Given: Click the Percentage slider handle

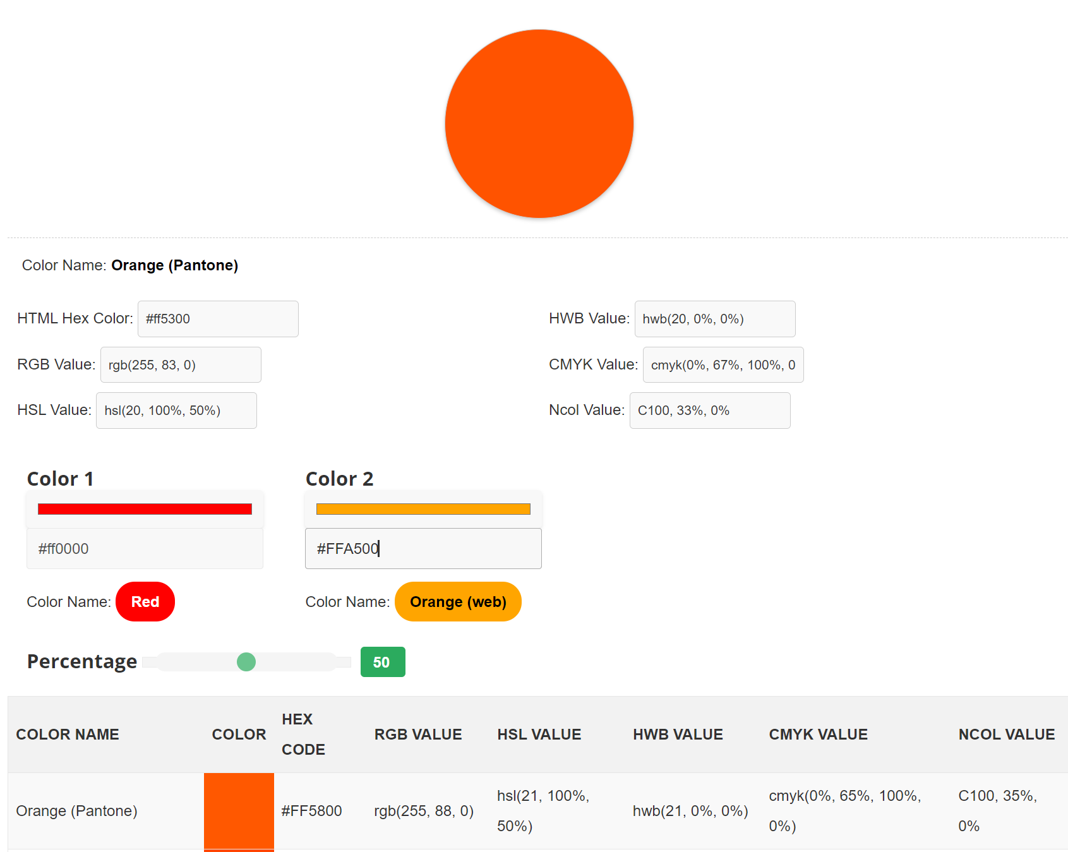Looking at the screenshot, I should [x=246, y=662].
